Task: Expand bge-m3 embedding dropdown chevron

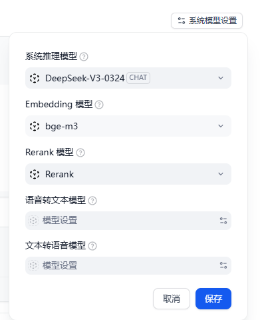Action: pos(221,126)
